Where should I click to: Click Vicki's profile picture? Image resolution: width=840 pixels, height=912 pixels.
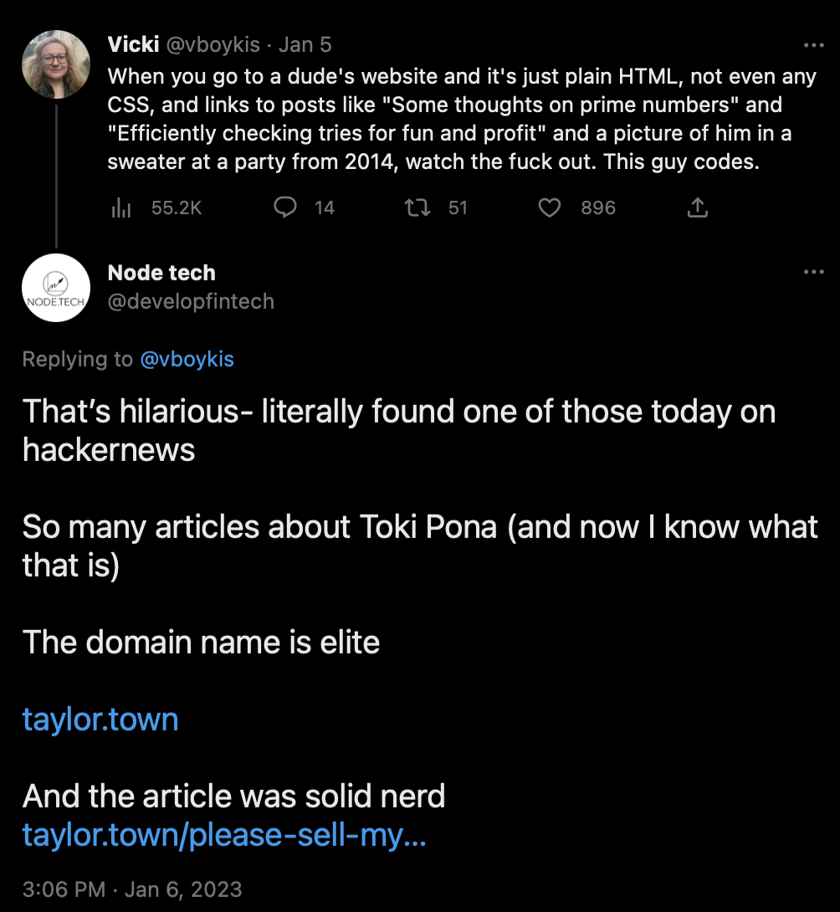click(x=55, y=64)
